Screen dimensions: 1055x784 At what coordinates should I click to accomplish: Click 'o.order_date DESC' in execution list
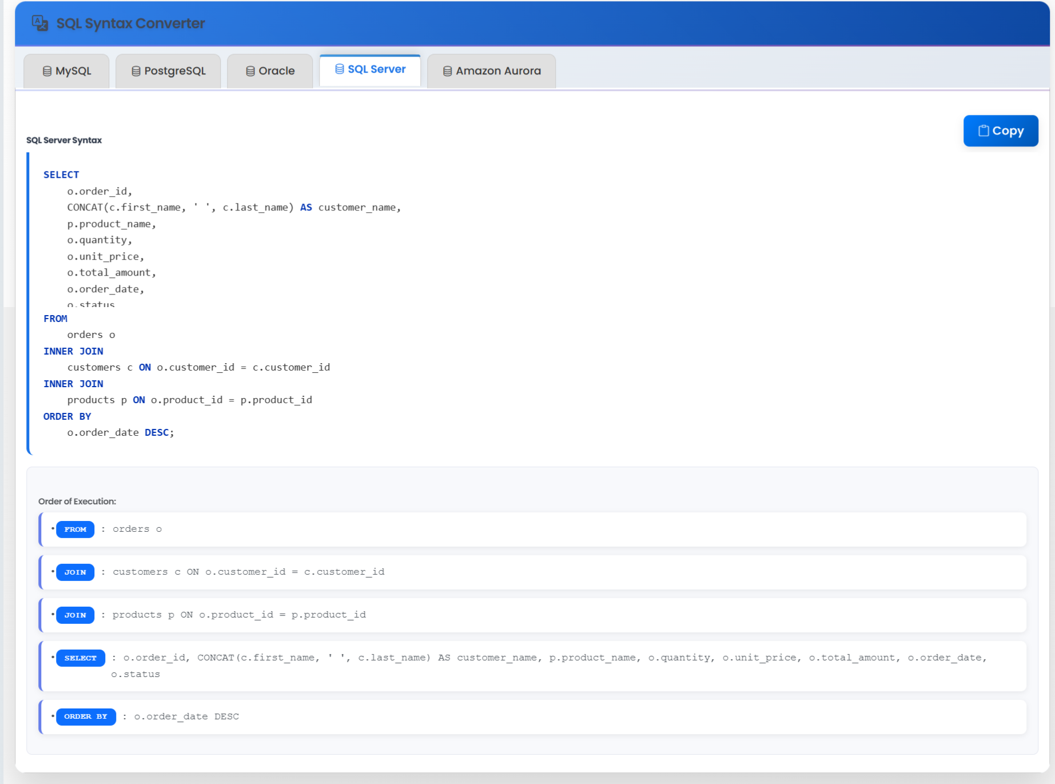(186, 717)
